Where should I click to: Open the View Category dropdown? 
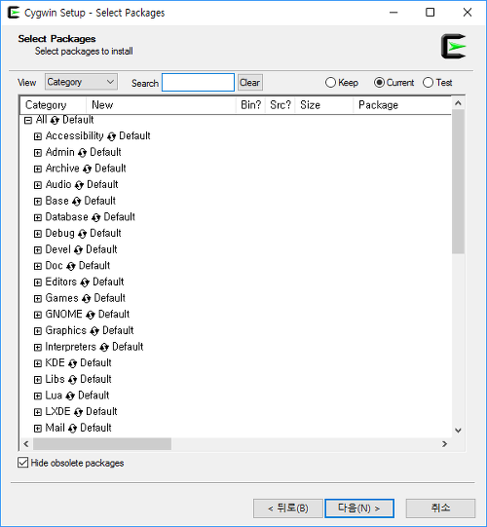[x=81, y=82]
